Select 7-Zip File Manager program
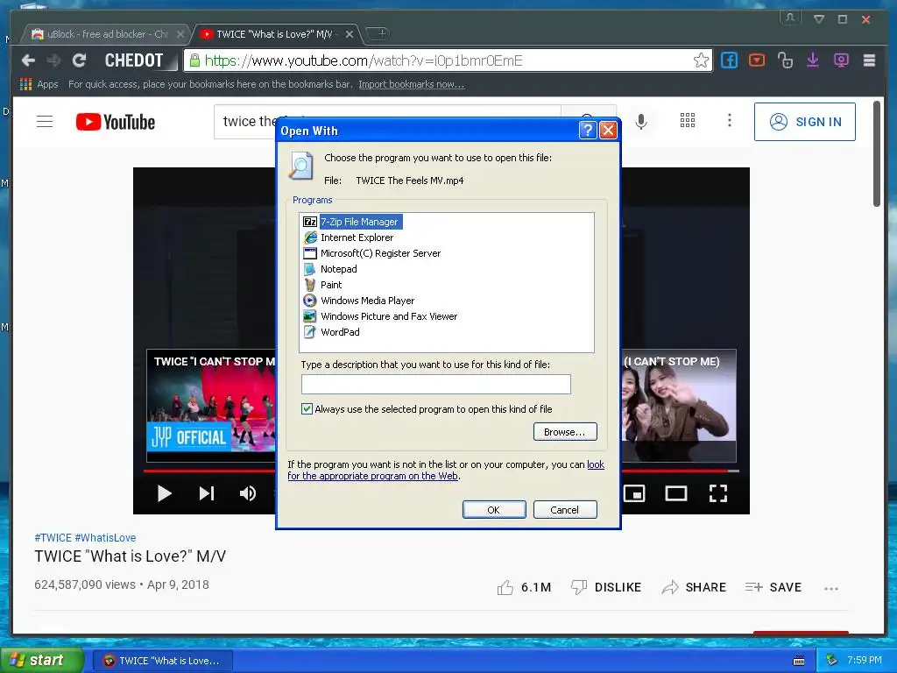Screen dimensions: 897x673 pyautogui.click(x=352, y=222)
